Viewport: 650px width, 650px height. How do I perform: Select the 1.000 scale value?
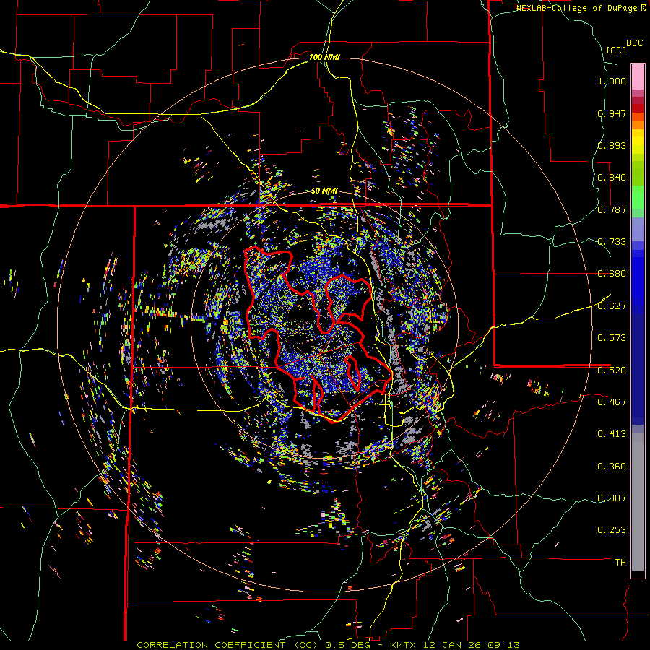point(612,81)
